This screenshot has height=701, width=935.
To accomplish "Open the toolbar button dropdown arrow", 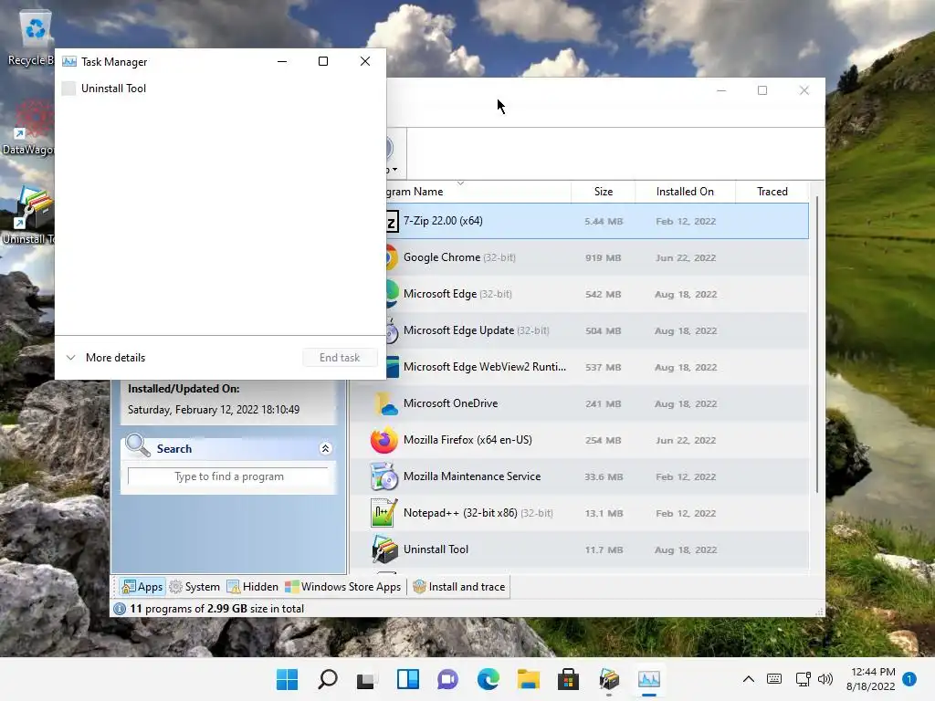I will (394, 169).
